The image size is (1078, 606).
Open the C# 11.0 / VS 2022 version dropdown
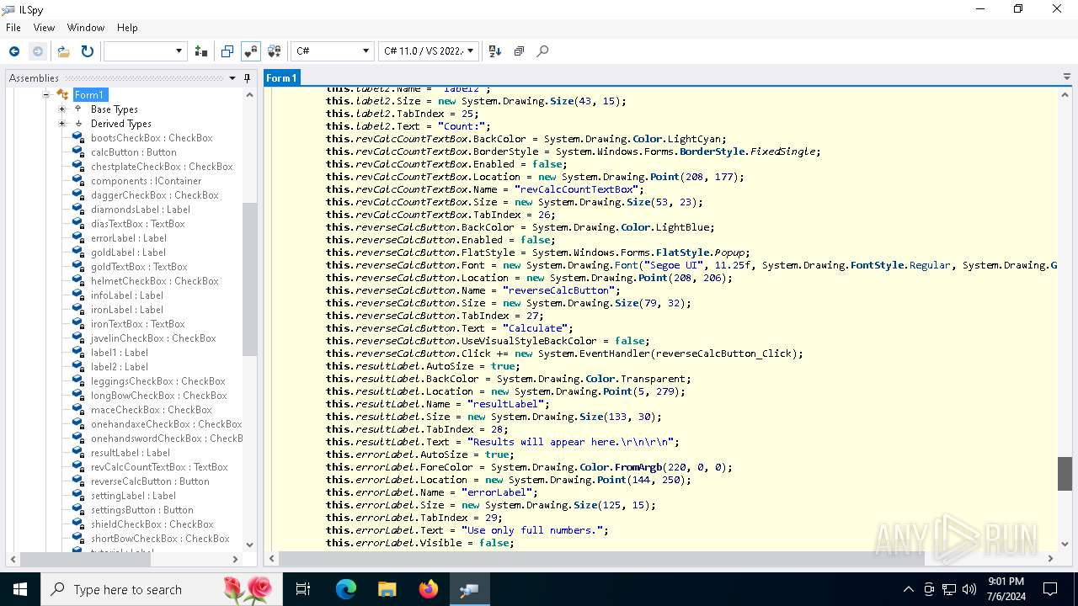429,51
